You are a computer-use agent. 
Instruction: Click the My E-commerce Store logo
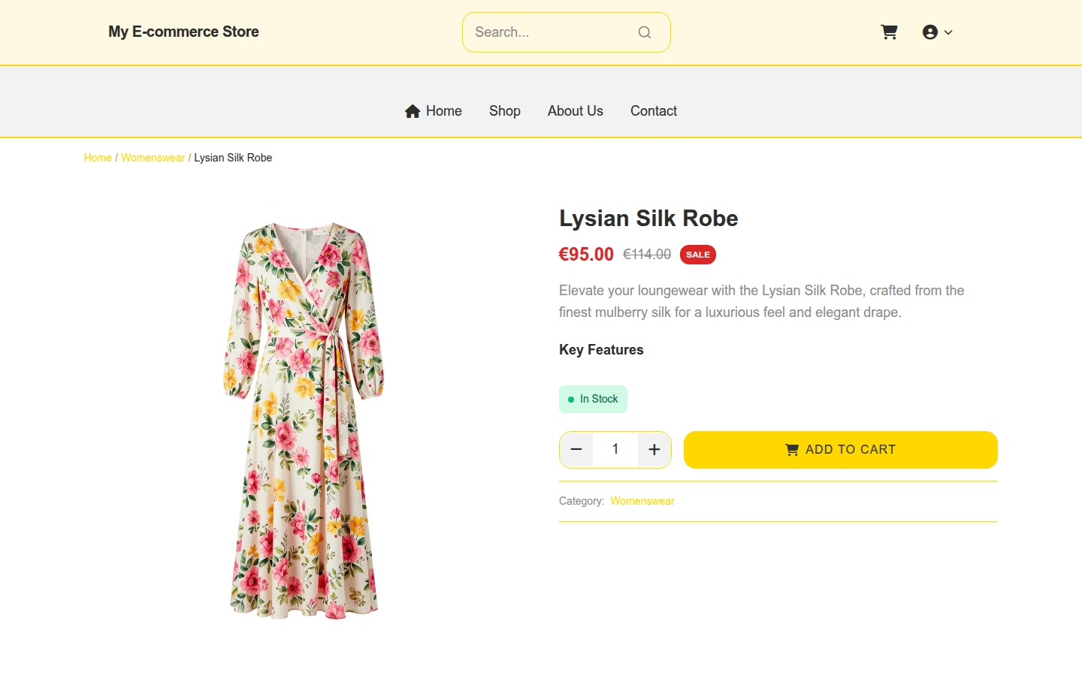tap(183, 32)
